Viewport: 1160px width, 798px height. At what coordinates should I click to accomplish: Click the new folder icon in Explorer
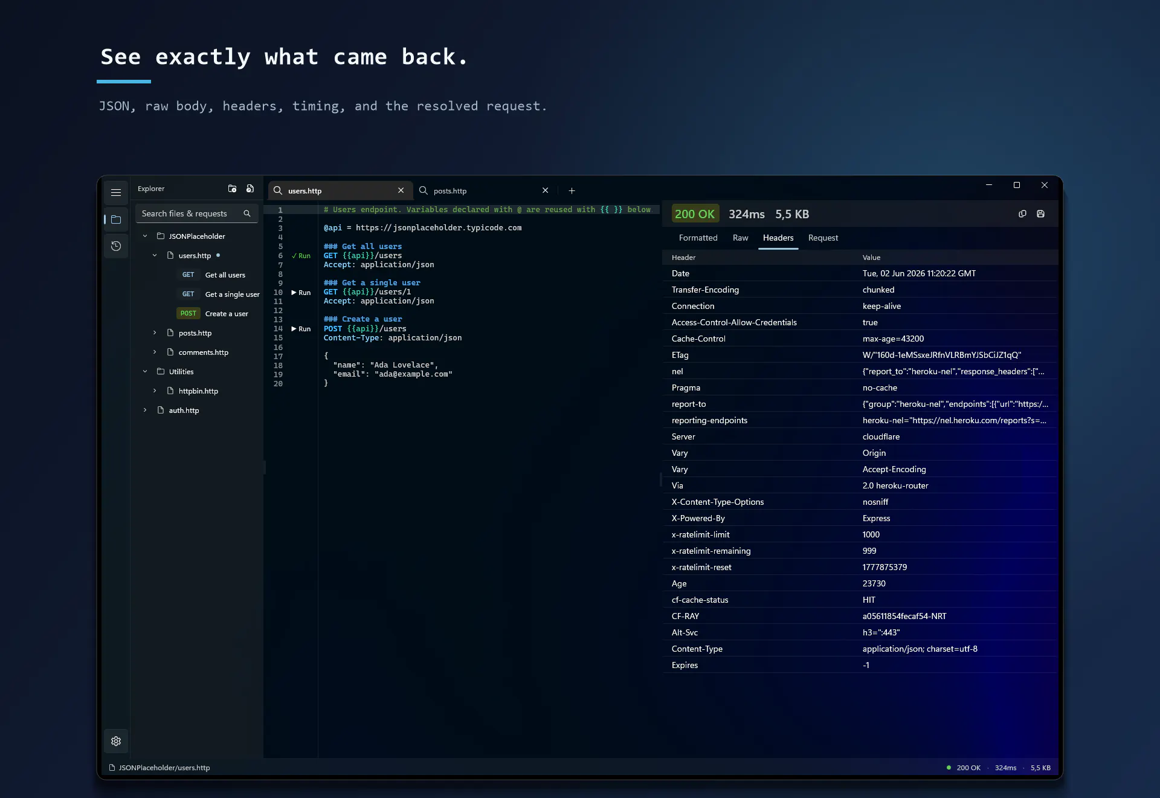click(x=232, y=189)
